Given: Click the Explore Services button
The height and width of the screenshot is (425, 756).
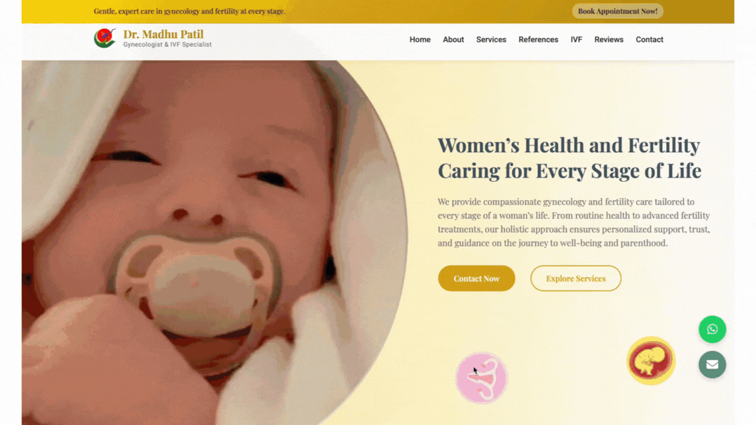Looking at the screenshot, I should (x=576, y=278).
